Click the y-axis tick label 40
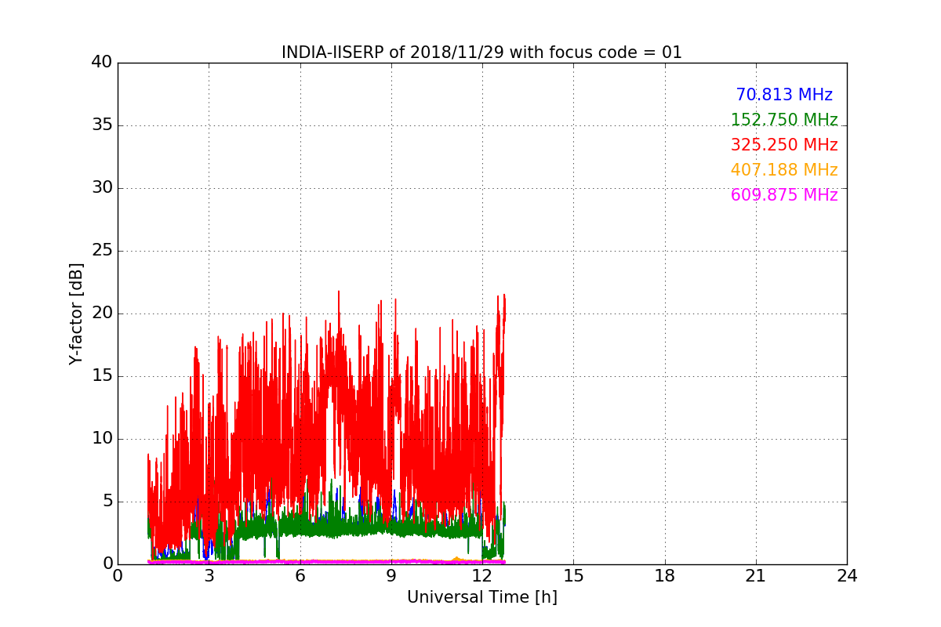The image size is (941, 627). click(102, 63)
